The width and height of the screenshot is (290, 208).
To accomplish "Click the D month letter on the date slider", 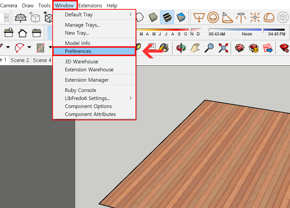I will pos(198,34).
